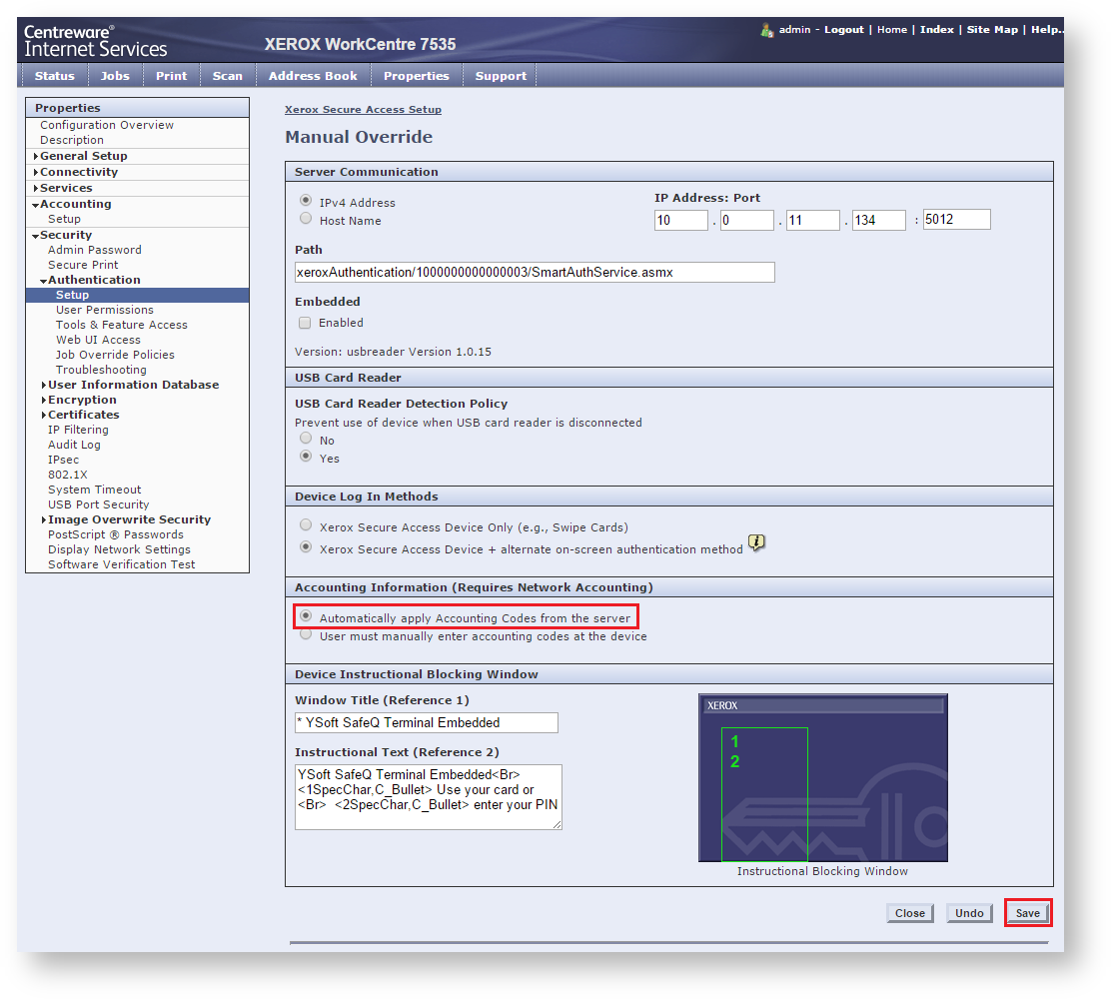Open Tools & Feature Access item
1112x1000 pixels.
(121, 325)
